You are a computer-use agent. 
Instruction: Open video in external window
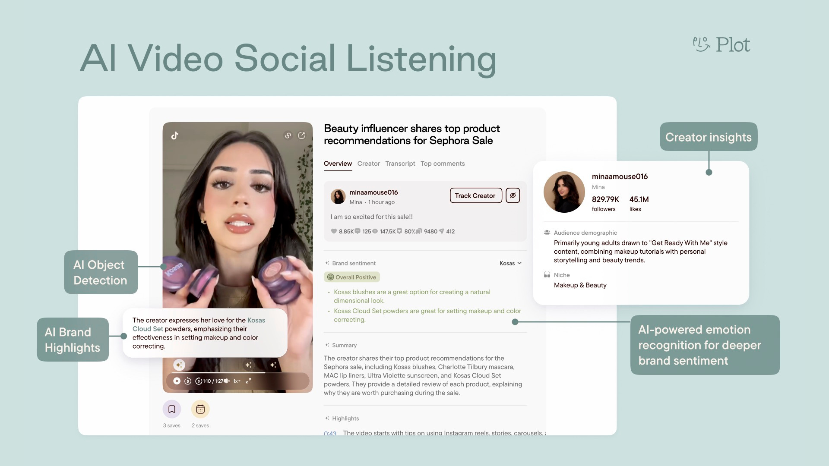302,135
